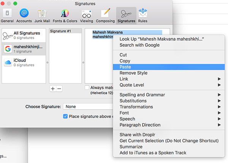Open the General preferences pane
Screen dimensions: 228x163
click(7, 16)
